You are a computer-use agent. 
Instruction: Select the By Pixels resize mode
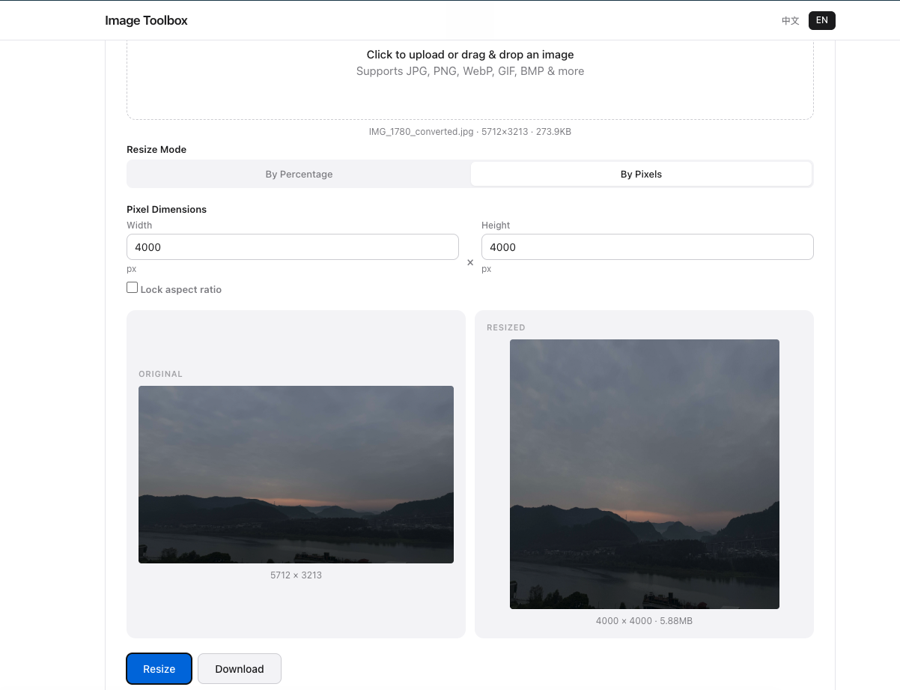[641, 174]
